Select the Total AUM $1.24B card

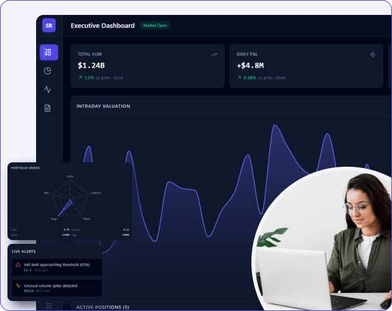pos(147,66)
